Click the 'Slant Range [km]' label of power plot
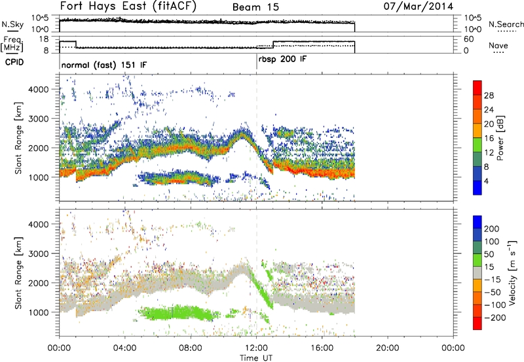 (18, 139)
